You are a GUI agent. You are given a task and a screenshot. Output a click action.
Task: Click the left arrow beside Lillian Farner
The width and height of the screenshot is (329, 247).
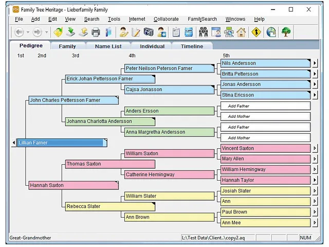14,143
